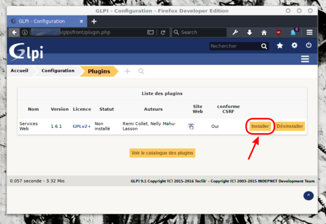The image size is (326, 224).
Task: Click the Nom column header
Action: (33, 109)
